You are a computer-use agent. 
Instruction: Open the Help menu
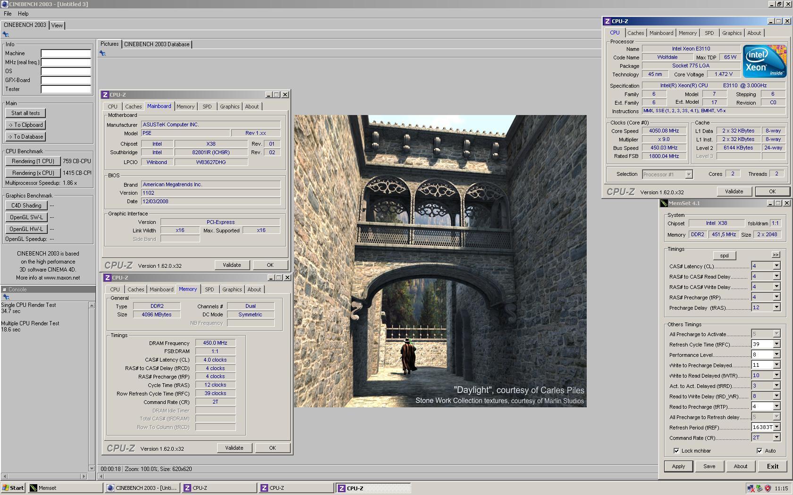click(x=23, y=14)
